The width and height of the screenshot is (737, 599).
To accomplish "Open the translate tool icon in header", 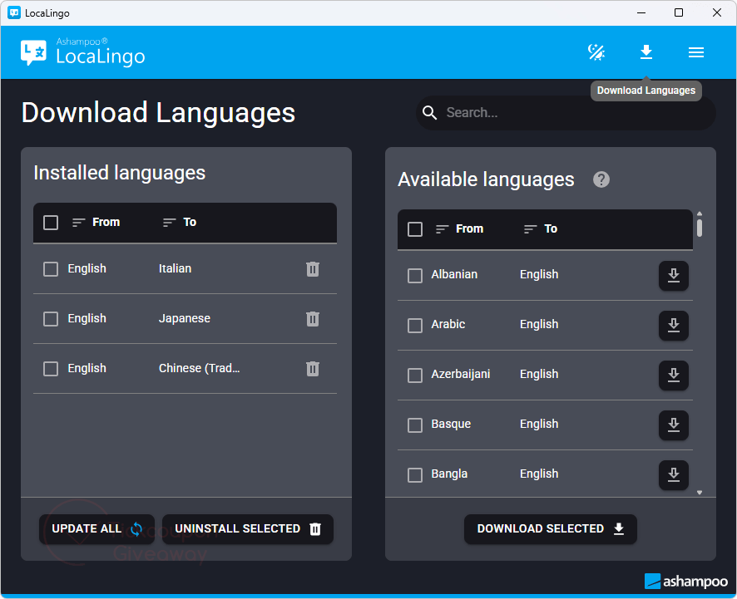I will click(596, 52).
